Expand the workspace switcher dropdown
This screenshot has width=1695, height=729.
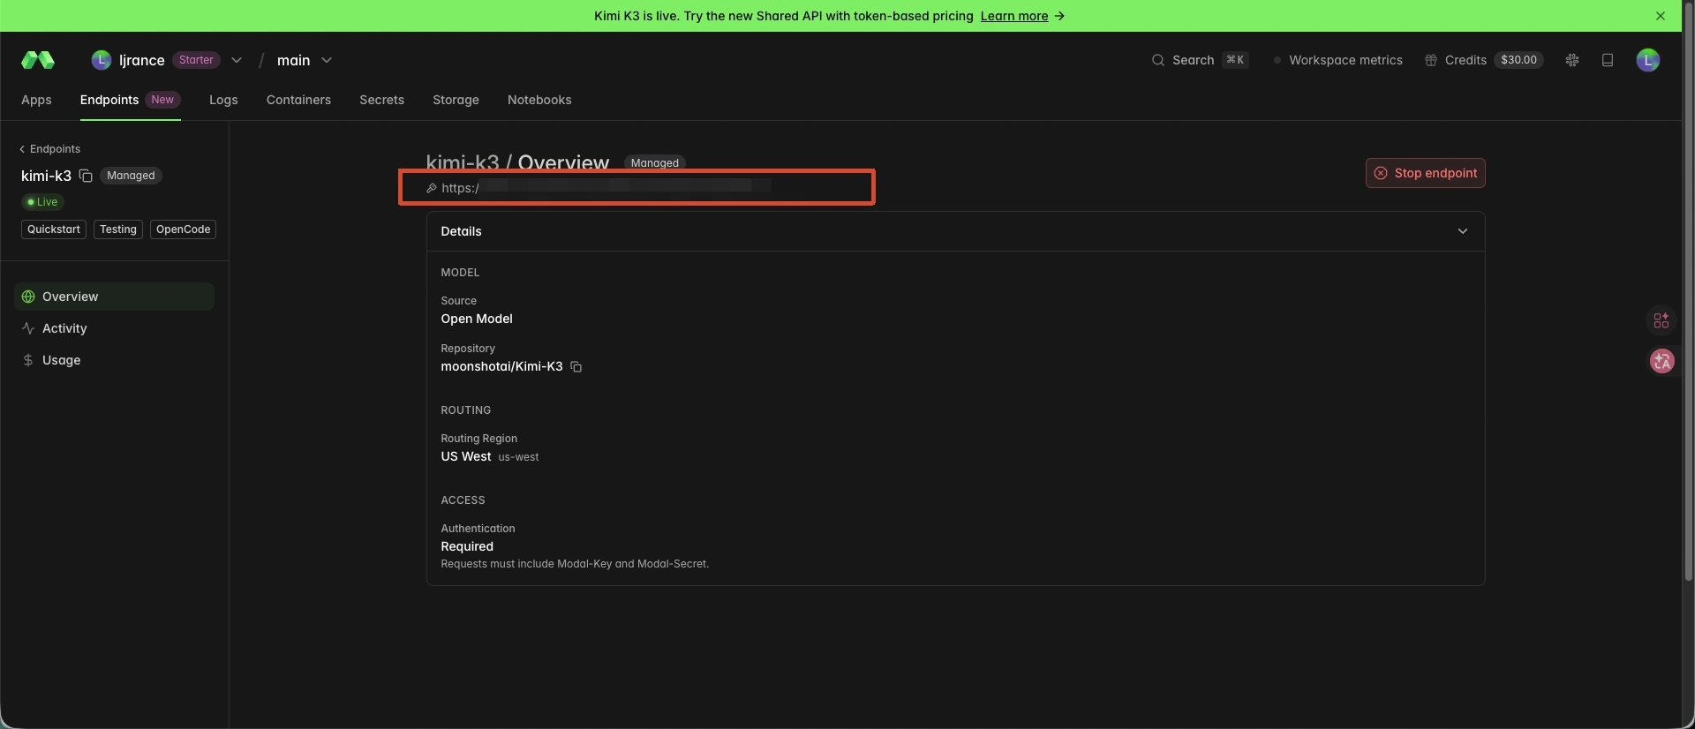pos(237,60)
